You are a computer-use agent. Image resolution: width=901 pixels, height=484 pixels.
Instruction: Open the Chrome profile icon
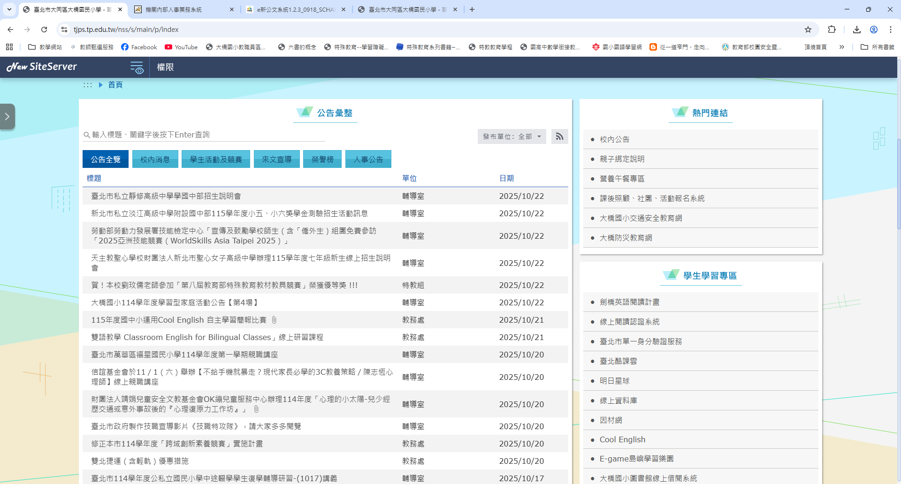(x=874, y=30)
